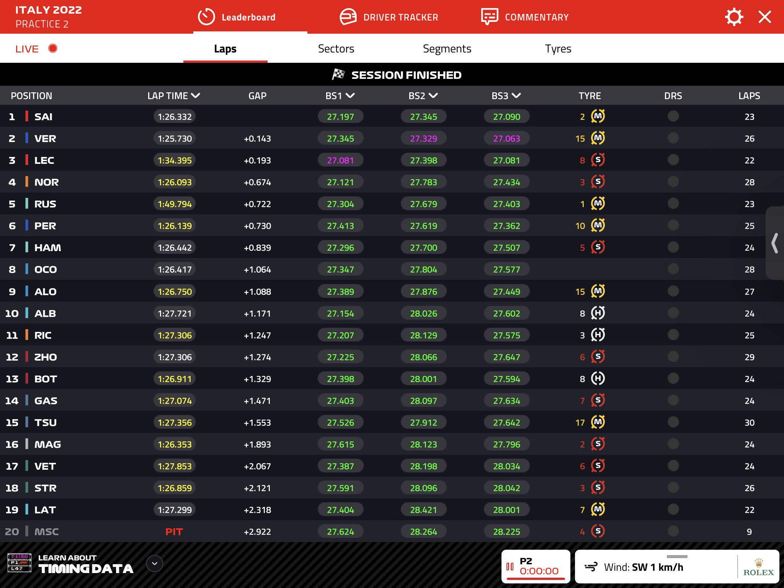This screenshot has width=784, height=588.
Task: Select MSC's DRS indicator
Action: point(673,531)
